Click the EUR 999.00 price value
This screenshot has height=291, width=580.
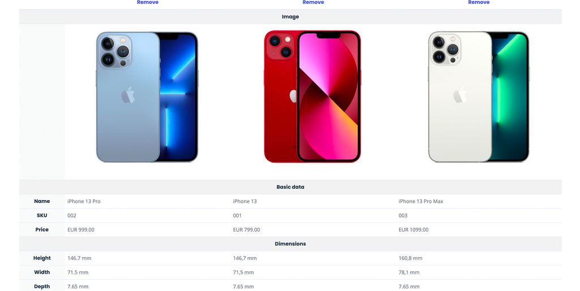(81, 230)
